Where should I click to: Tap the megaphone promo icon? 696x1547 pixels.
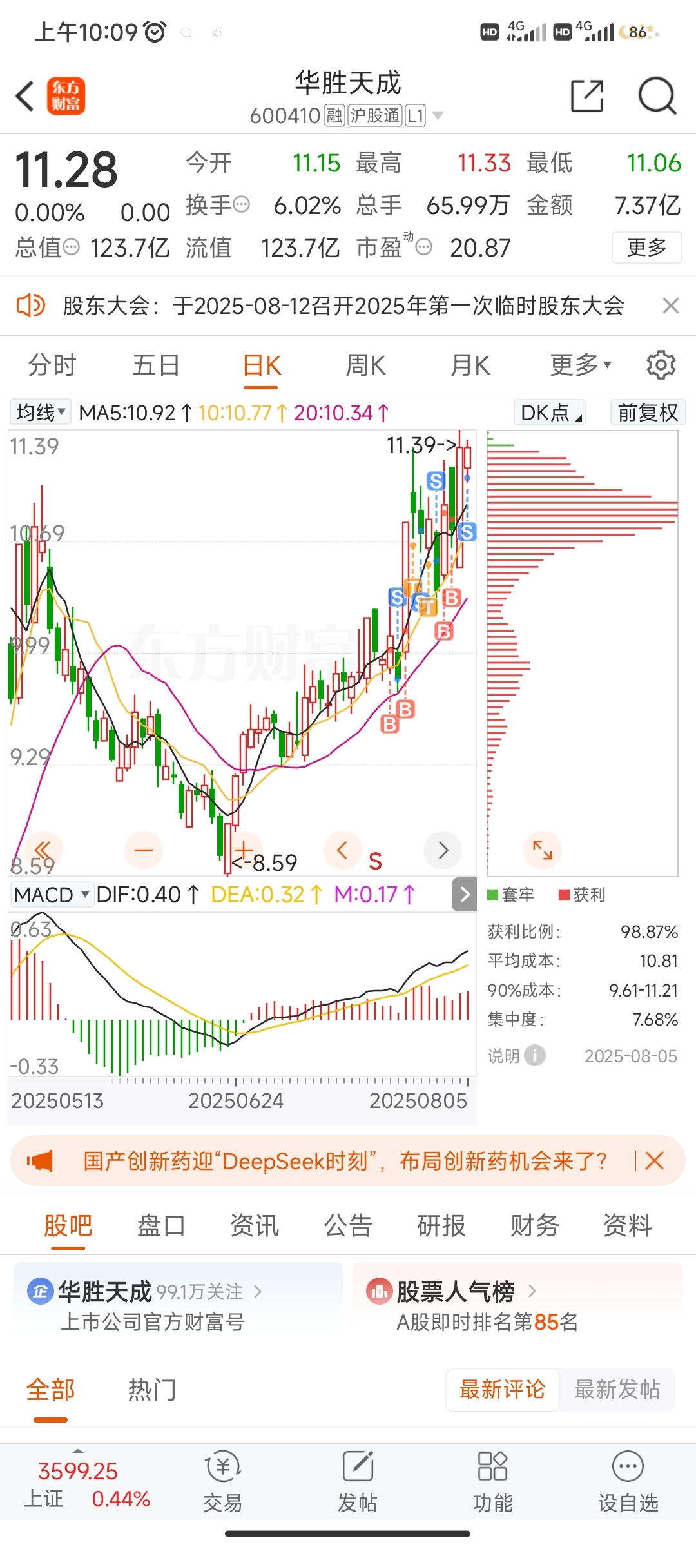40,1161
